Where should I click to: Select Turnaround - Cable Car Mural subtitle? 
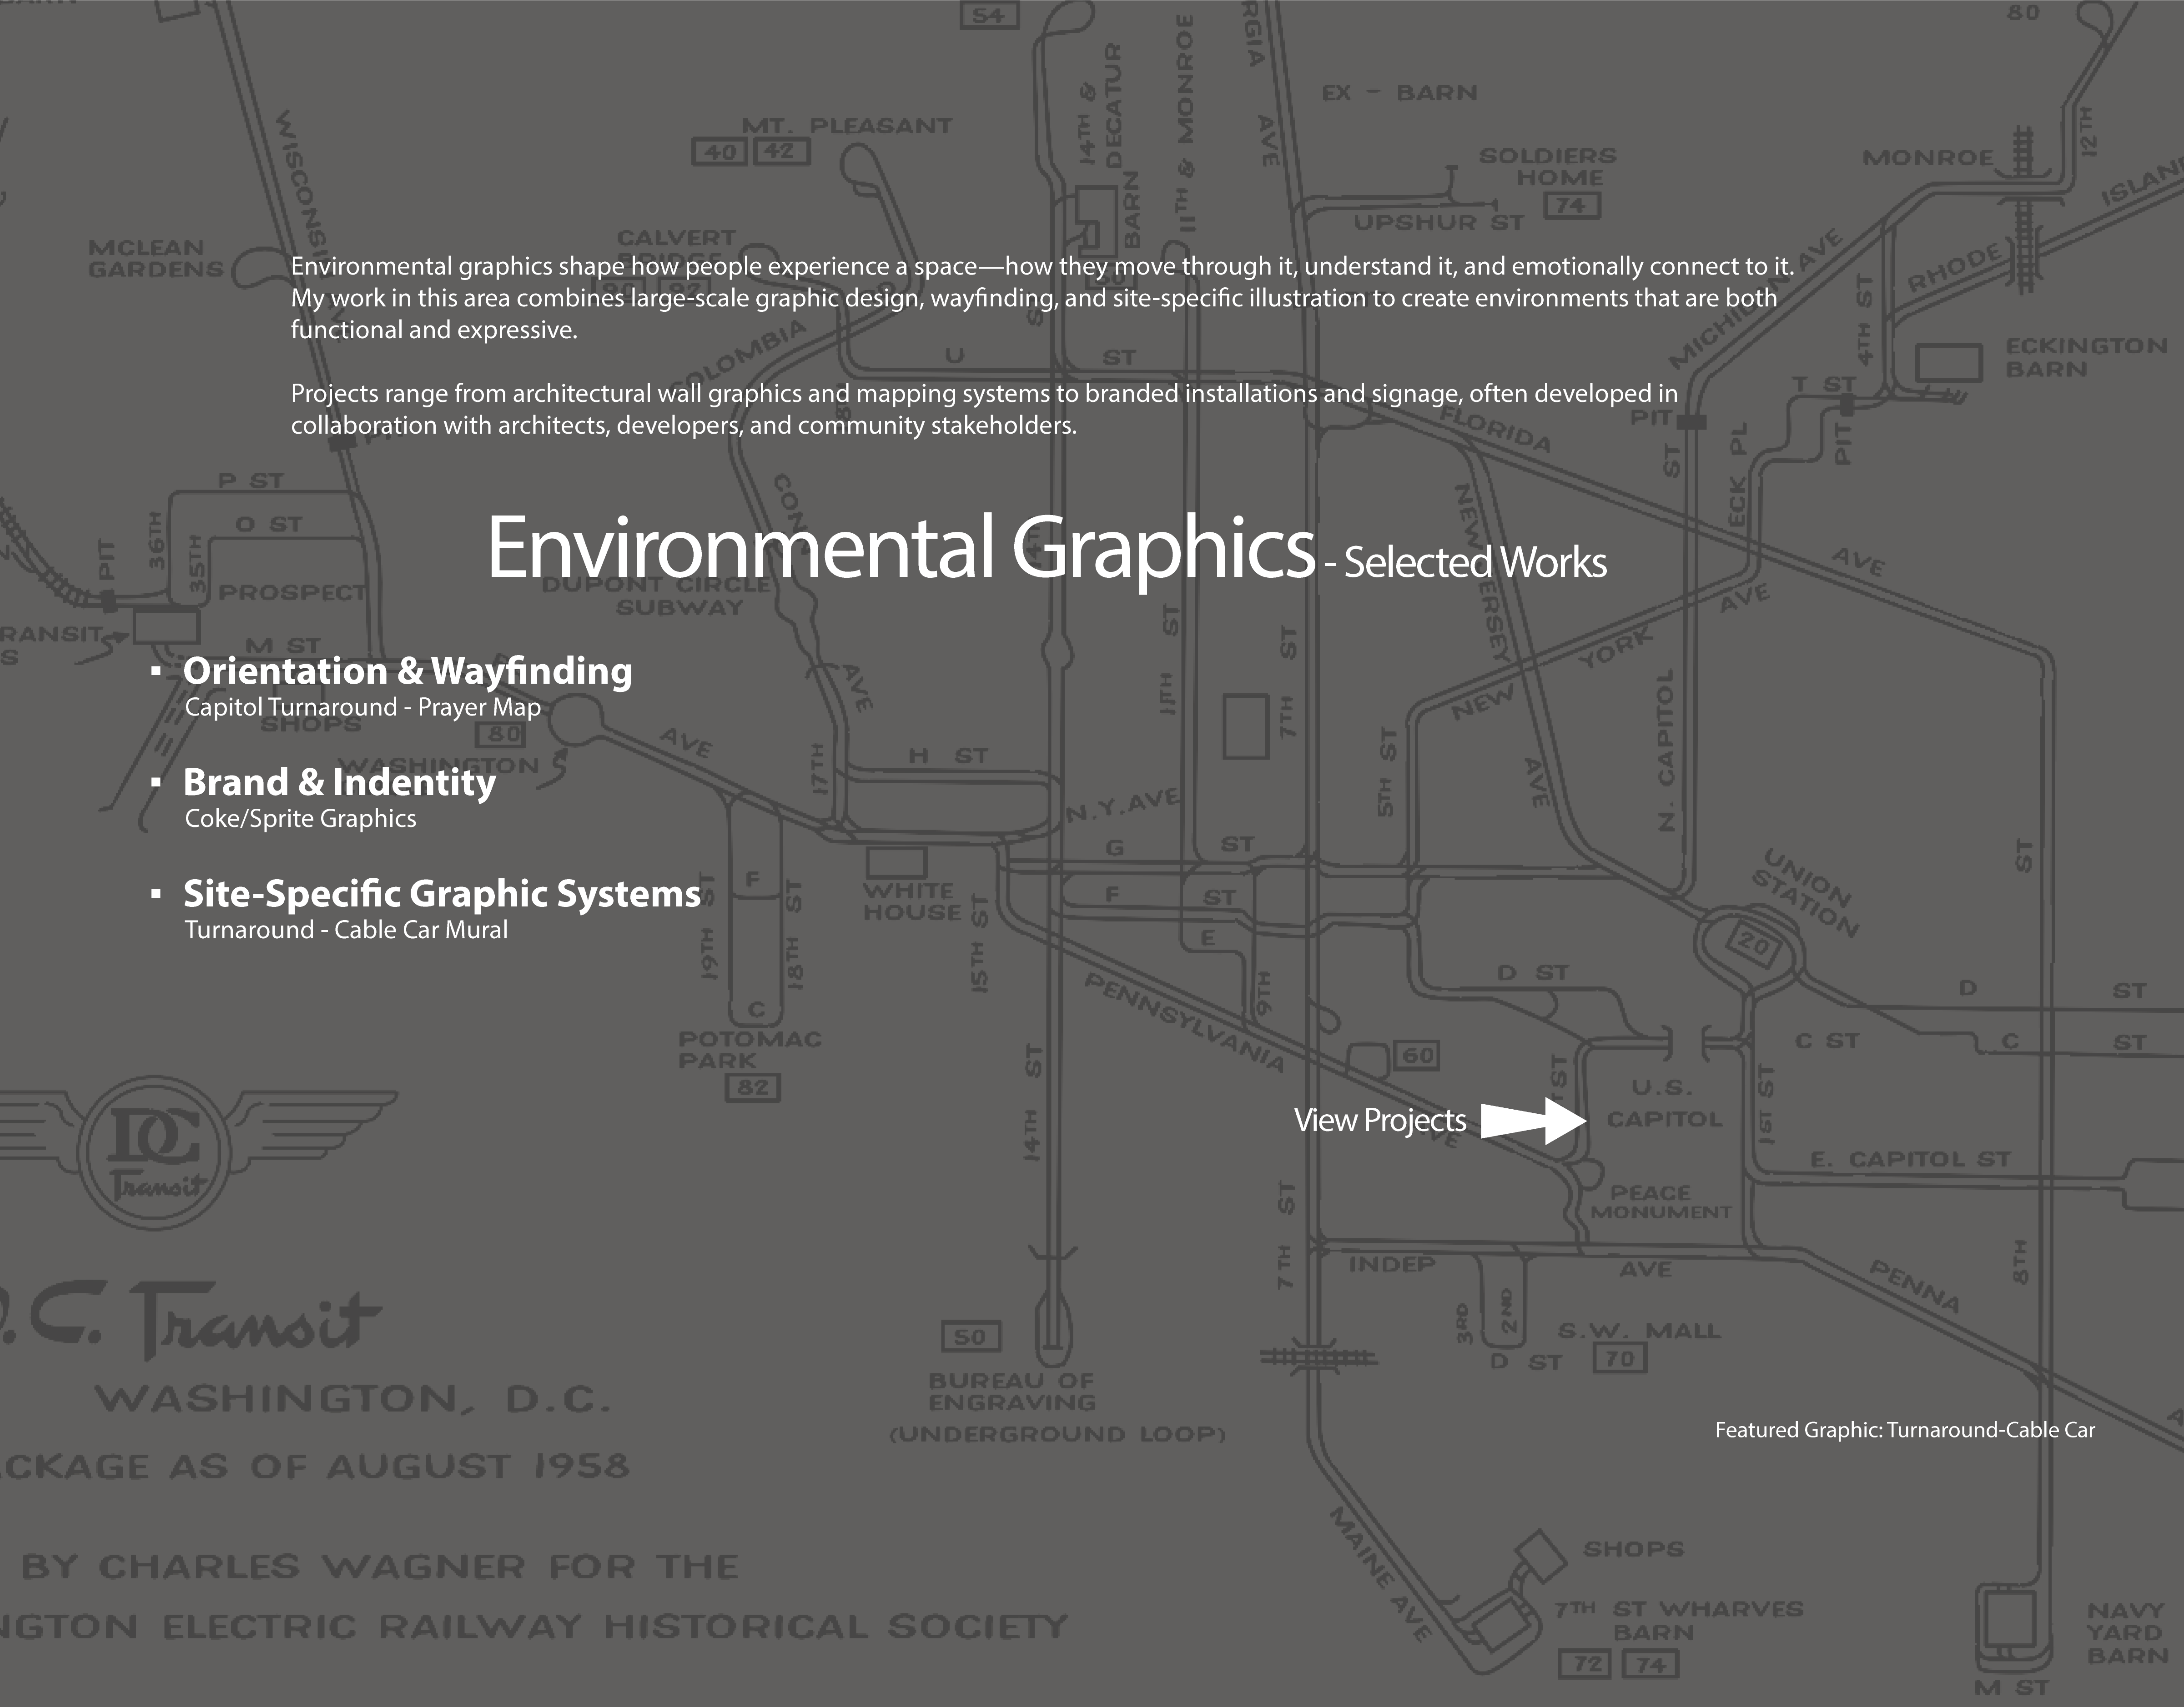[346, 930]
